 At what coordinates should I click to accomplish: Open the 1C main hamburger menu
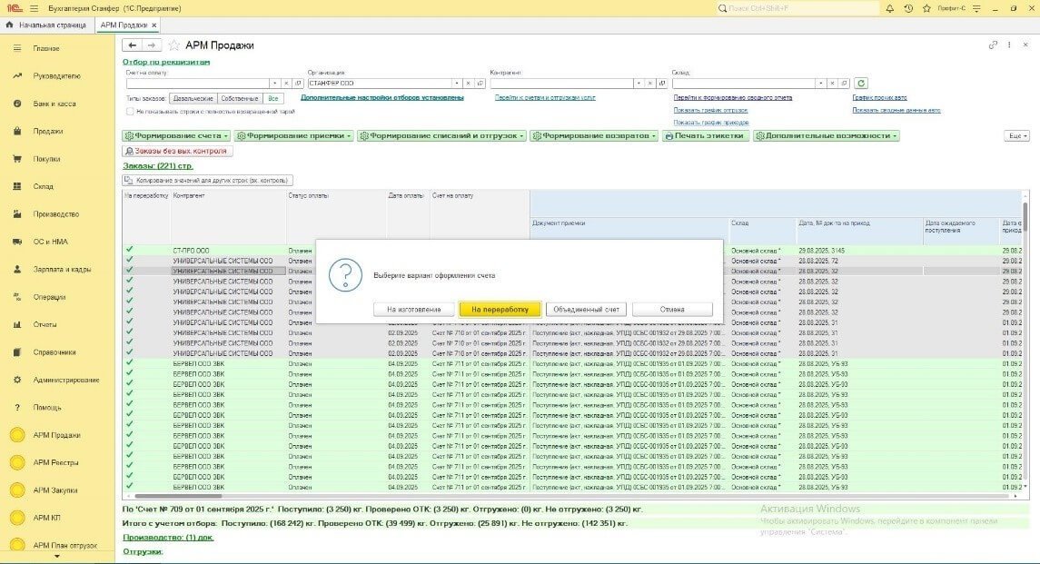[x=34, y=8]
